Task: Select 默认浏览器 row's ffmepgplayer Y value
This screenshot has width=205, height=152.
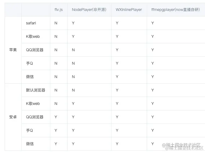Action: 153,90
